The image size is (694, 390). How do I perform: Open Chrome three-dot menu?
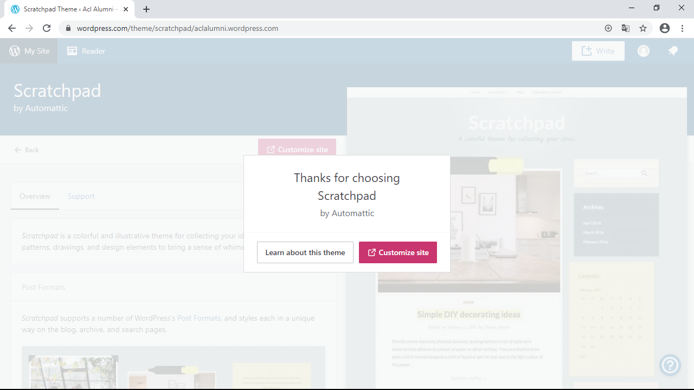point(682,28)
